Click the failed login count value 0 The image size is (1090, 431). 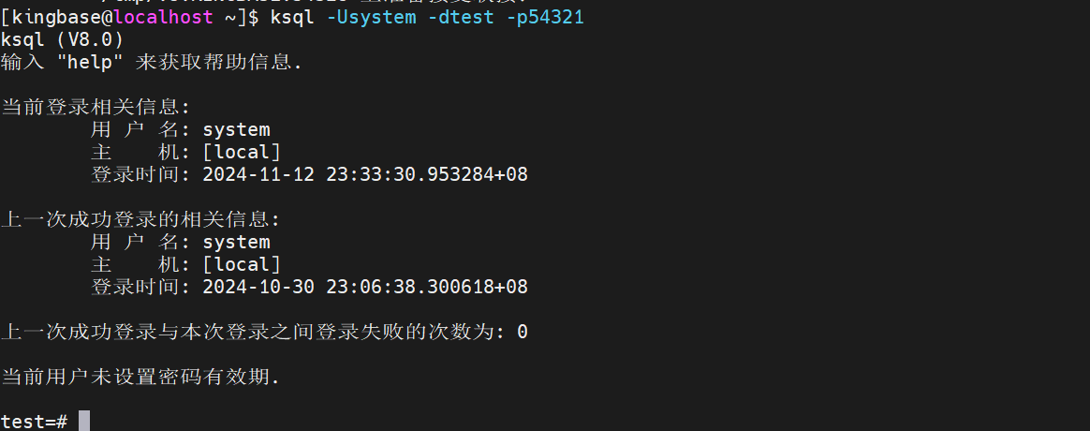pos(523,333)
